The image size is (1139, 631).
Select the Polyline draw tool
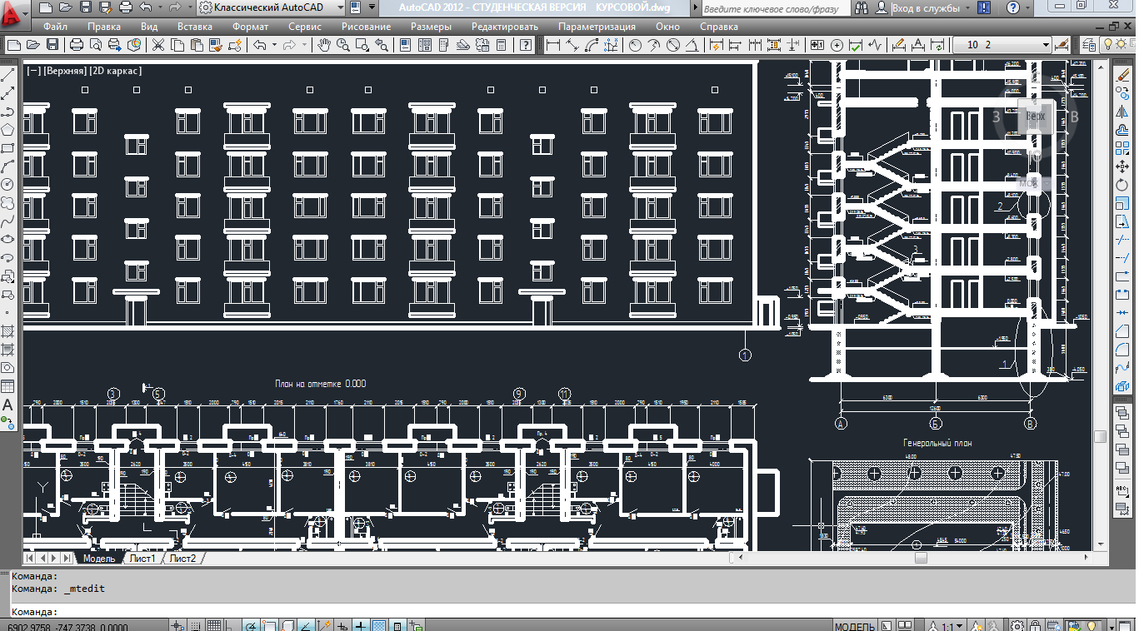tap(7, 112)
